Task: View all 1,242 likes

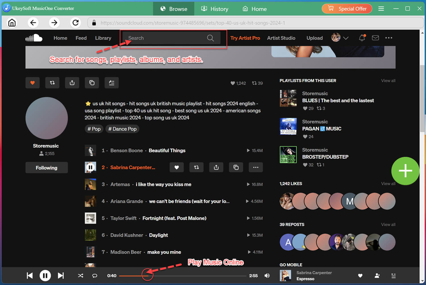Action: pos(388,183)
